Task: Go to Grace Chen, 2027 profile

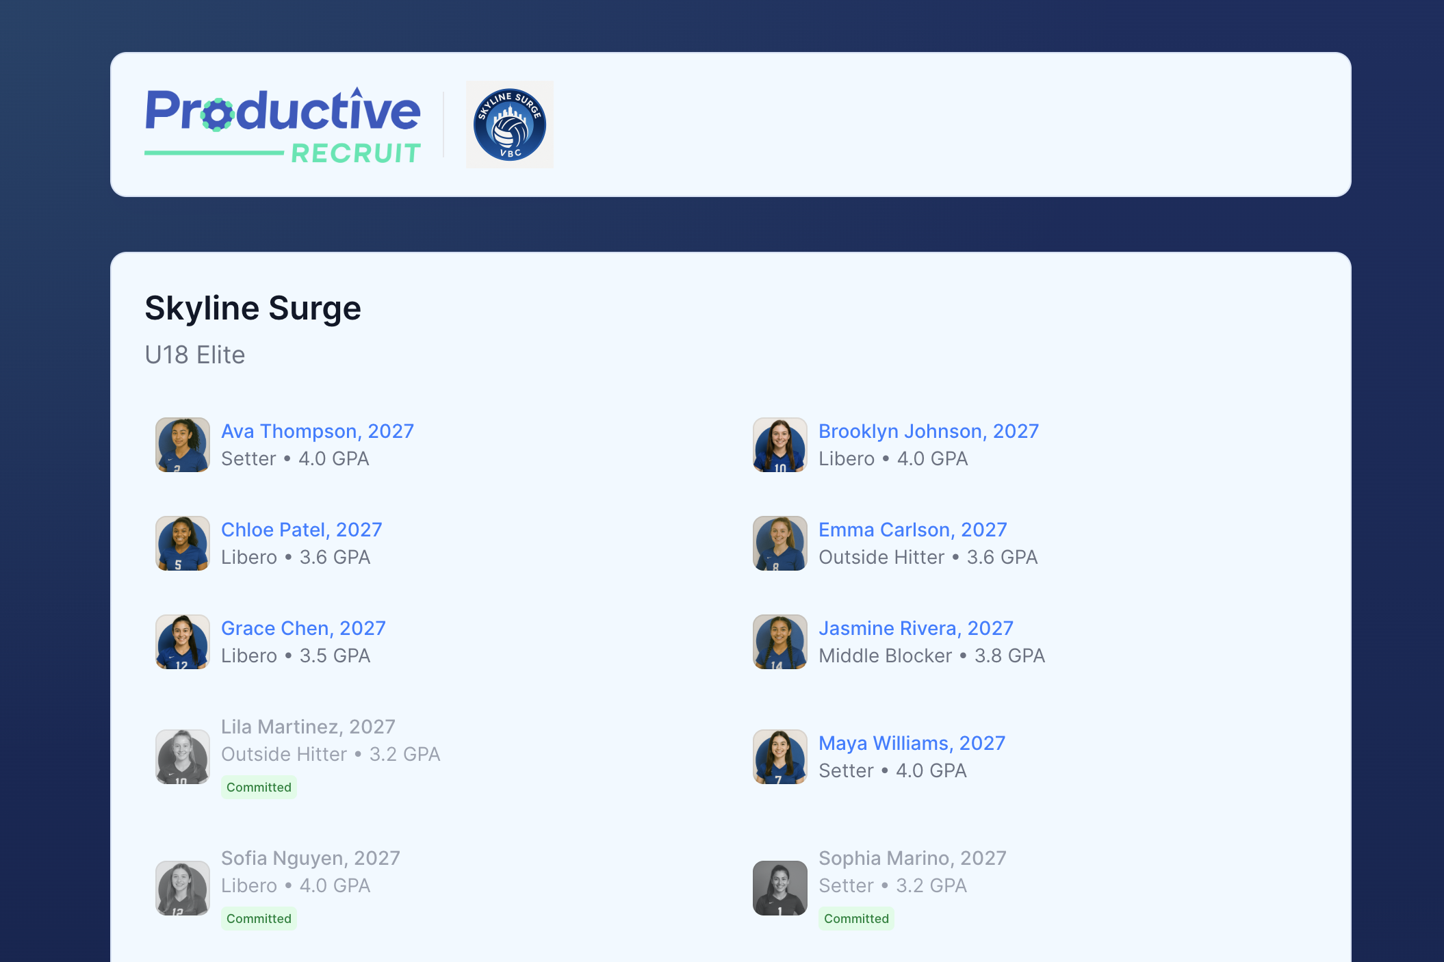Action: click(303, 628)
